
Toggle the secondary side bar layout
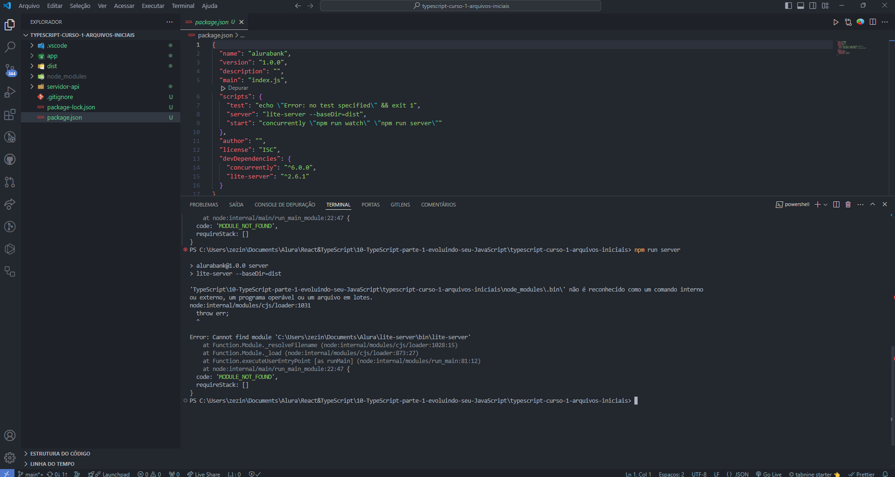tap(813, 6)
